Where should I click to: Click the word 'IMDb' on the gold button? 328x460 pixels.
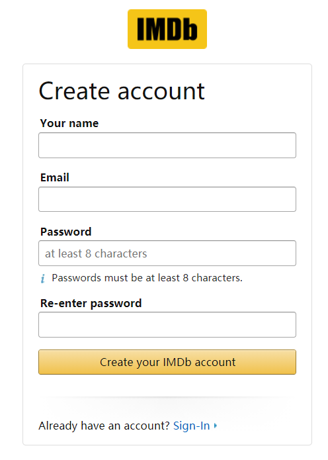coord(177,362)
